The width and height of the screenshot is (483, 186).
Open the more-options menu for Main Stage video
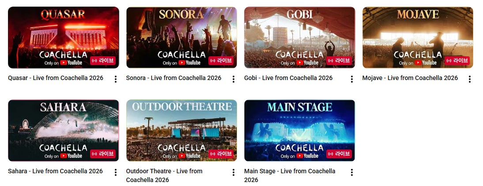click(352, 172)
